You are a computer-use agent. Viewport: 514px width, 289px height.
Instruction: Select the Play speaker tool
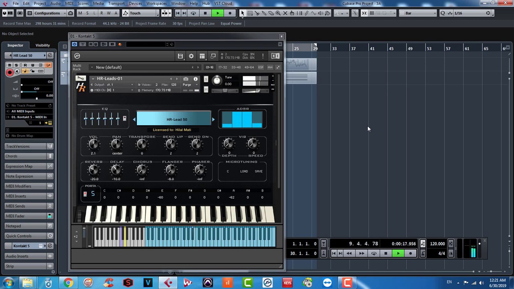coord(321,13)
